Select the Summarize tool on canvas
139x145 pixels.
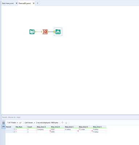tap(45, 32)
